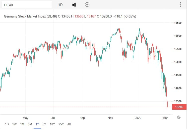Viewport: 188px width, 130px height.
Task: Click the 2022 date axis marker
Action: coord(138,118)
